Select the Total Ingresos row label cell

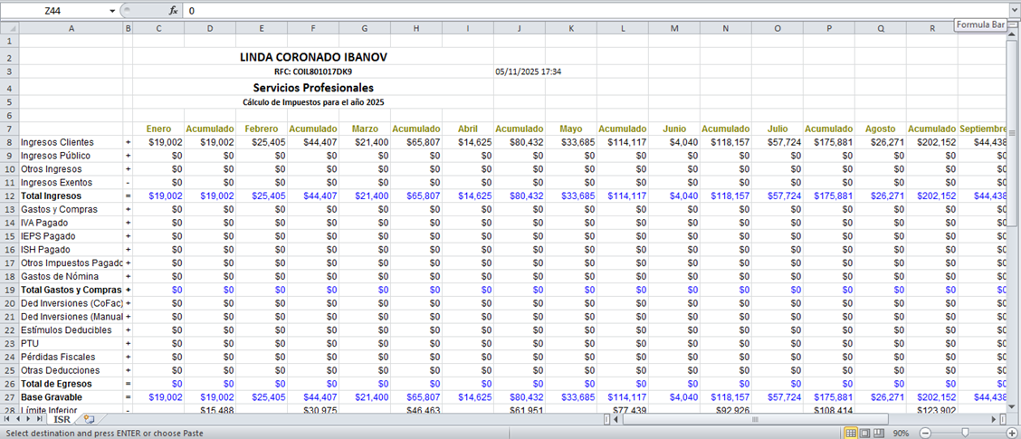(x=71, y=196)
